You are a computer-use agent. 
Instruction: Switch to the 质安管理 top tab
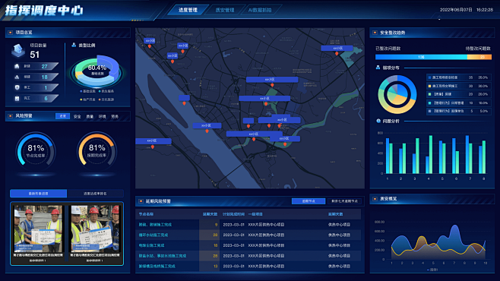(225, 10)
